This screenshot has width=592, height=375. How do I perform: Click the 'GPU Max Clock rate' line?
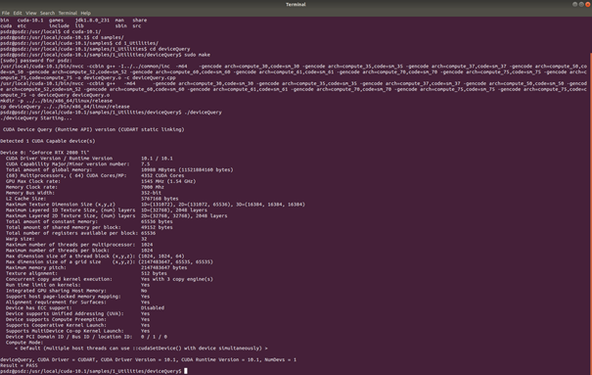pyautogui.click(x=101, y=181)
